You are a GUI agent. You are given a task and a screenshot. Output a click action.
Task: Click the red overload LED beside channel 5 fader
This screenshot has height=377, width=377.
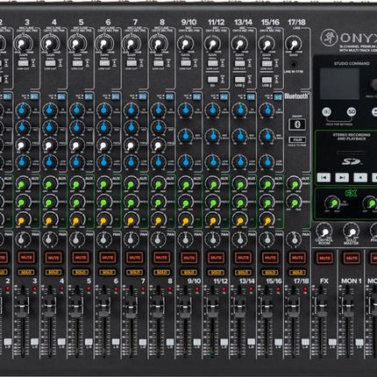pyautogui.click(x=89, y=288)
